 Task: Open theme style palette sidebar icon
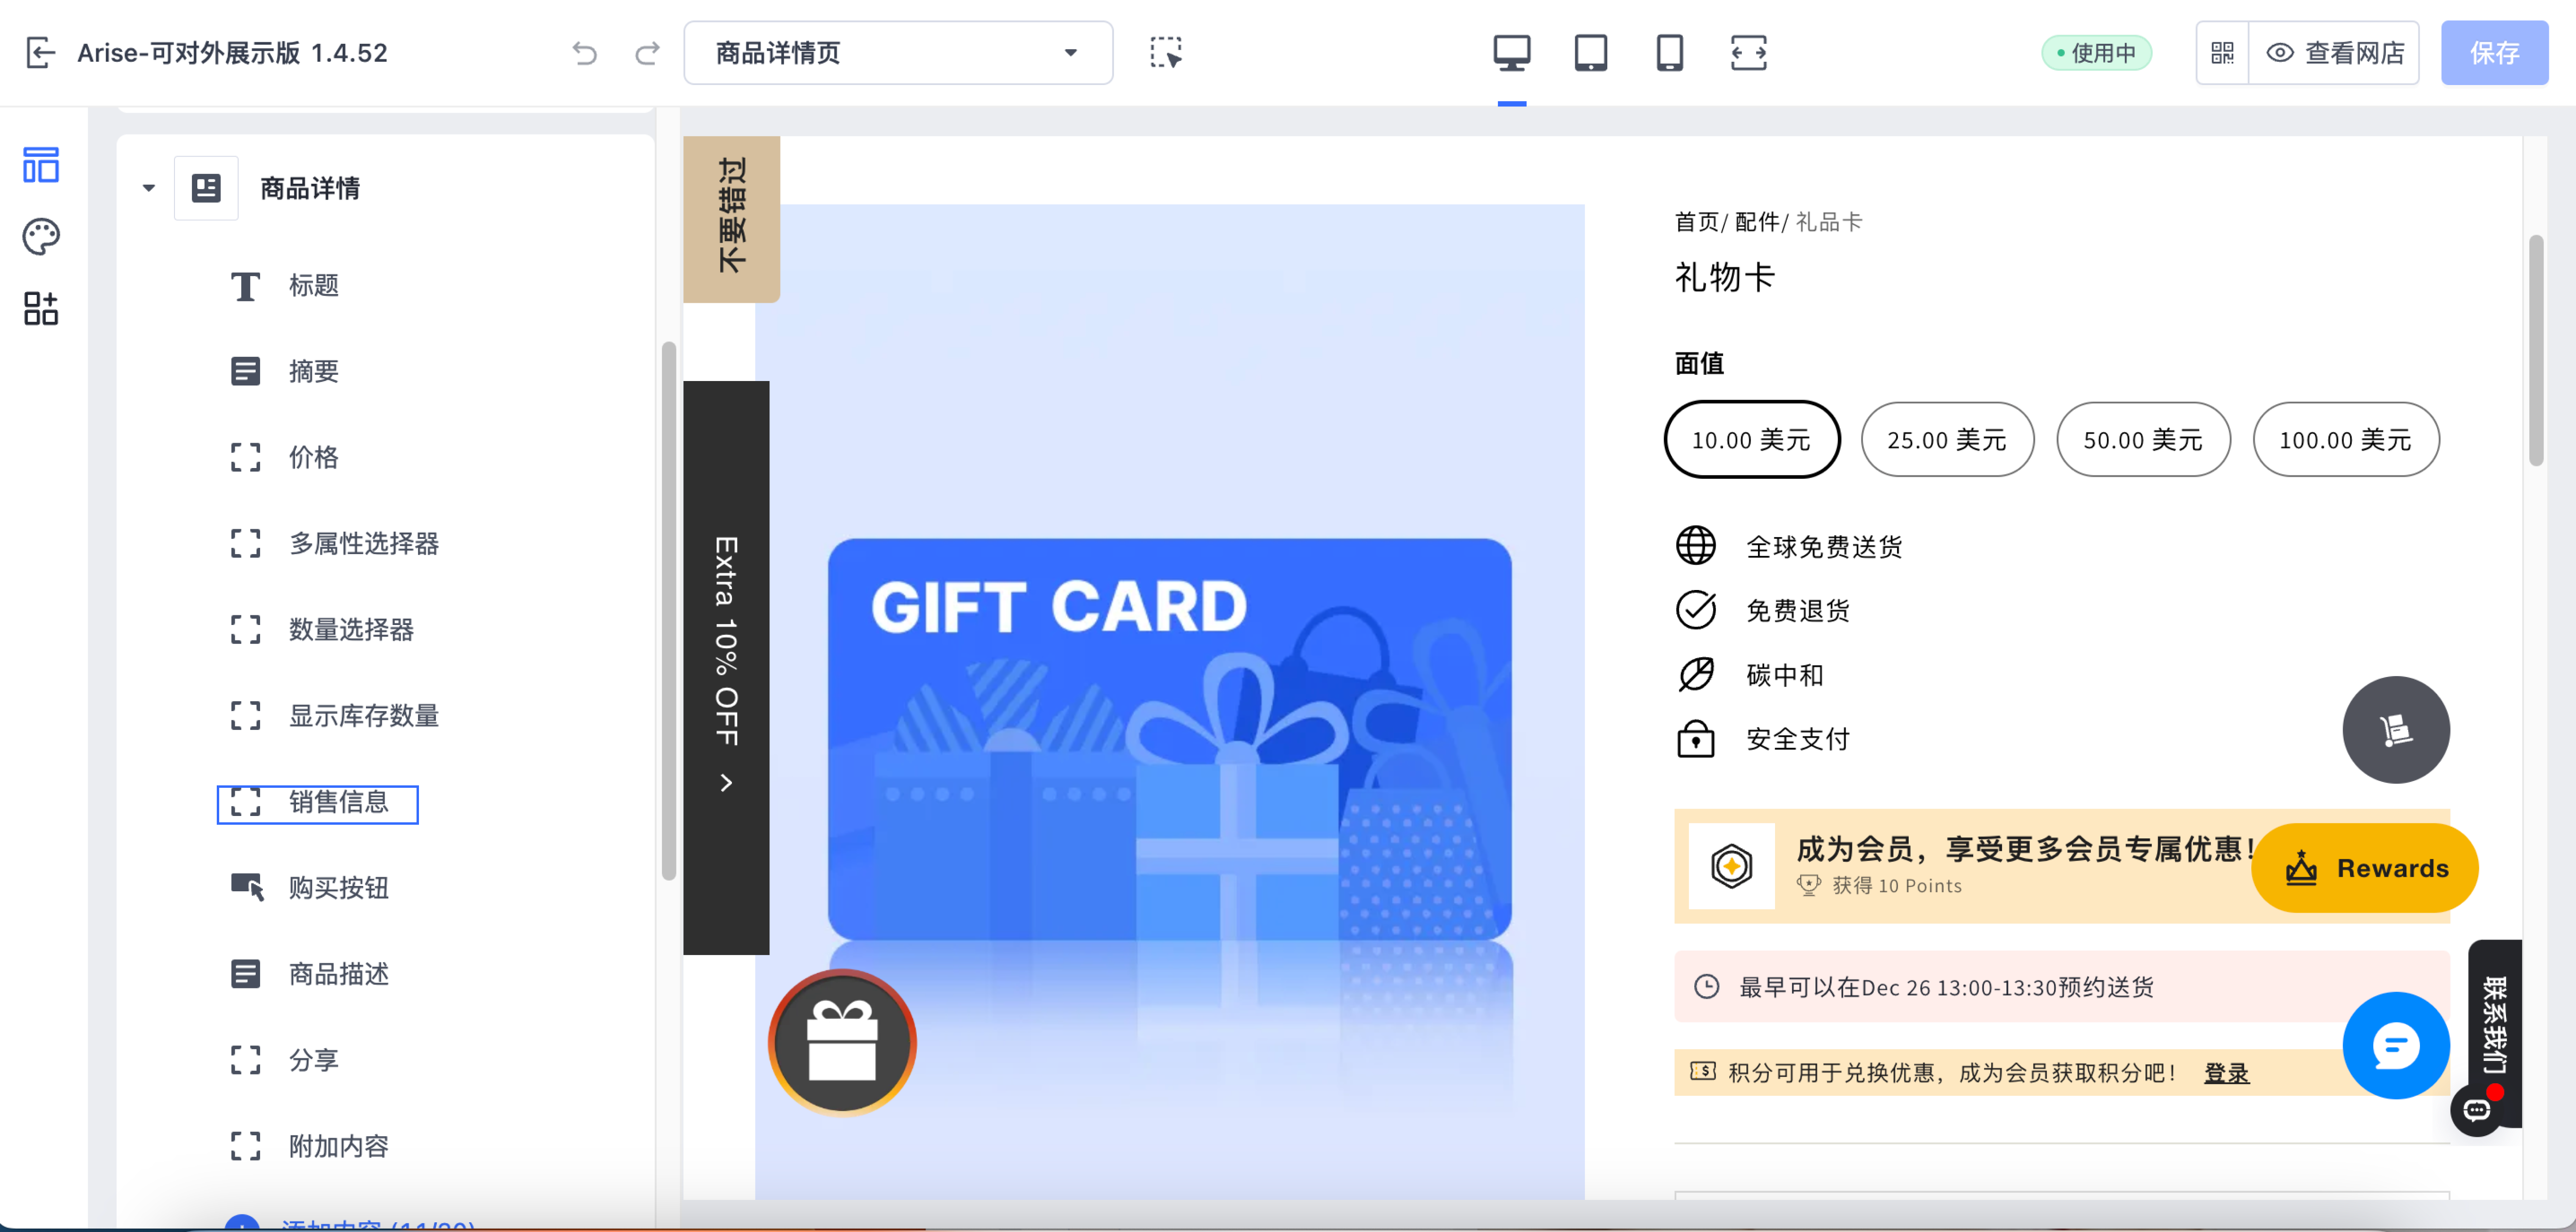[x=41, y=237]
